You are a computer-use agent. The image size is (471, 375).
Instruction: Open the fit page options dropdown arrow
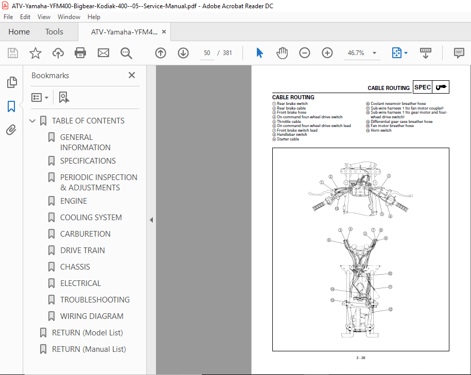click(x=406, y=53)
